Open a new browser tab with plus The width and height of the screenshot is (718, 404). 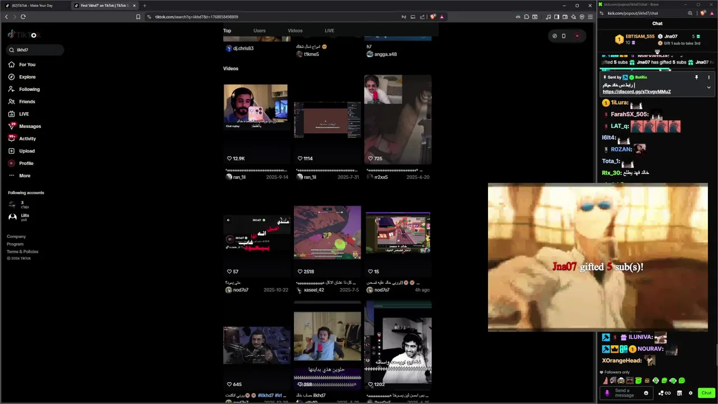145,6
